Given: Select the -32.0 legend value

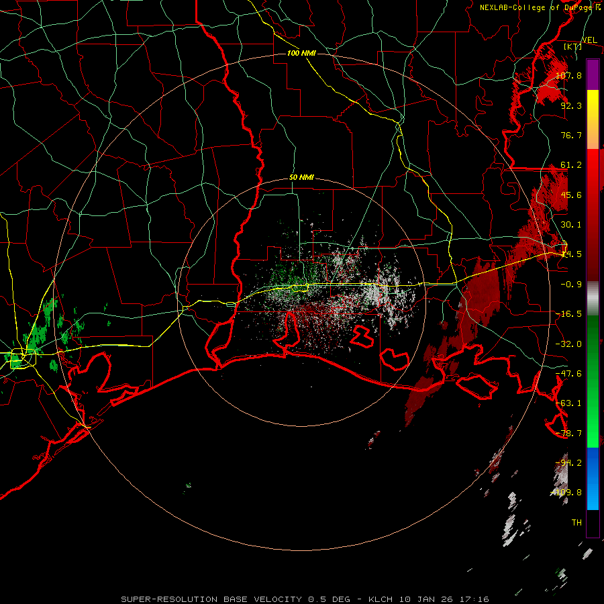Looking at the screenshot, I should click(x=568, y=344).
